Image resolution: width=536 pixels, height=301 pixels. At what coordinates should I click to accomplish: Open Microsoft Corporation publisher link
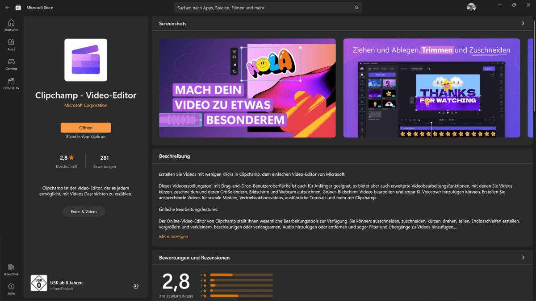coord(86,105)
